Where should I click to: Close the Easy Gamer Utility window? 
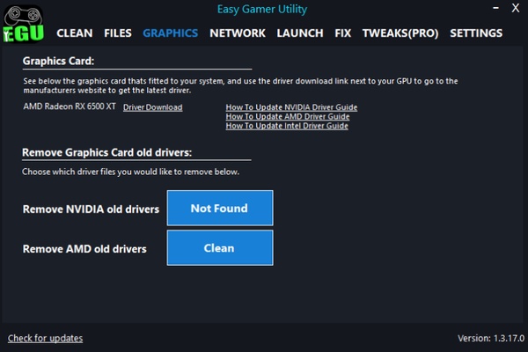click(515, 8)
